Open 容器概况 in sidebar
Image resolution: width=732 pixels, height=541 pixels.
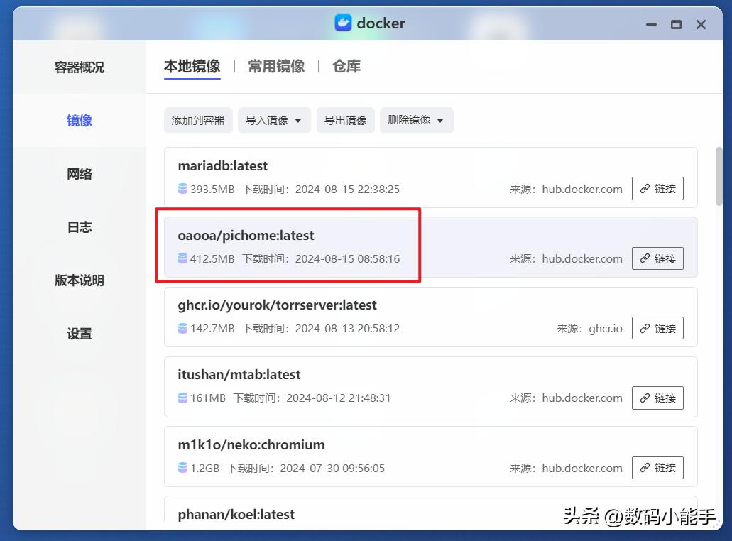tap(80, 67)
